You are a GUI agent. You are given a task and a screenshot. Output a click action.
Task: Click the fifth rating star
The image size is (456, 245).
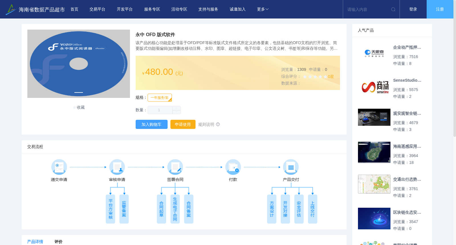coord(325,77)
